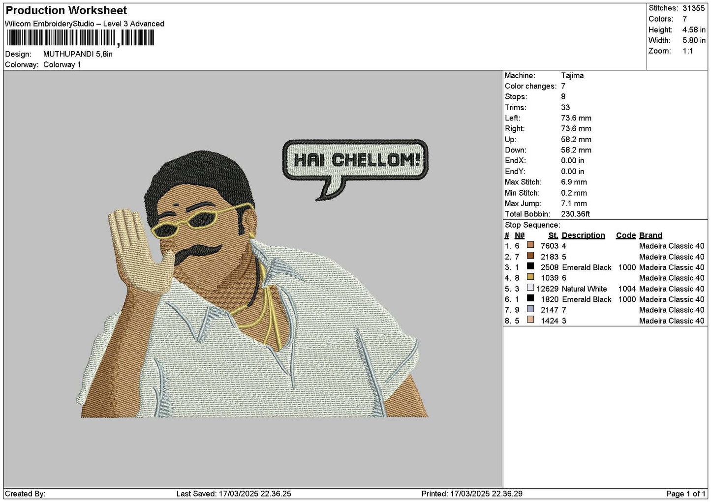Click stitch count '1424' in stop 8
Screen dimensions: 711x502
point(549,321)
